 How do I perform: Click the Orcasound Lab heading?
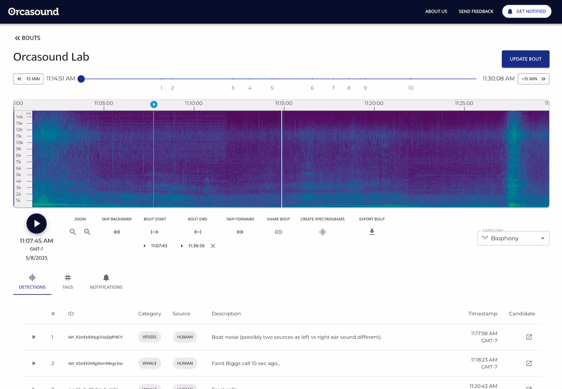pyautogui.click(x=51, y=57)
